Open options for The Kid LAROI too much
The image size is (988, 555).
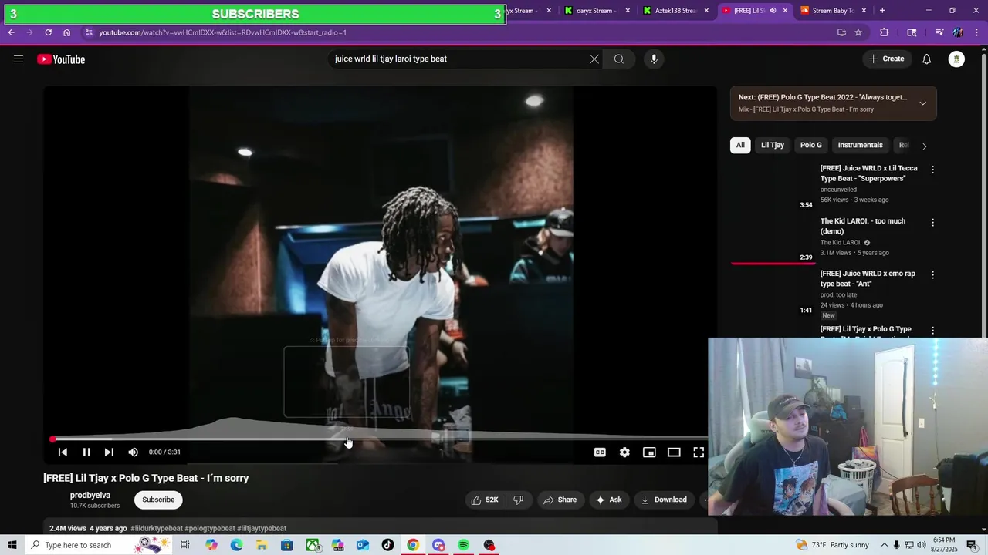[x=932, y=223]
